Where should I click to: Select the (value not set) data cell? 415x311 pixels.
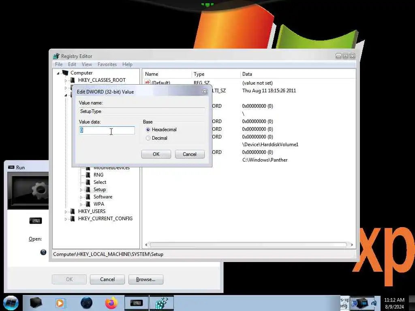coord(257,83)
